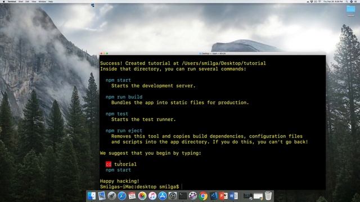
Task: Open Preview app in the Dock
Action: pyautogui.click(x=101, y=196)
